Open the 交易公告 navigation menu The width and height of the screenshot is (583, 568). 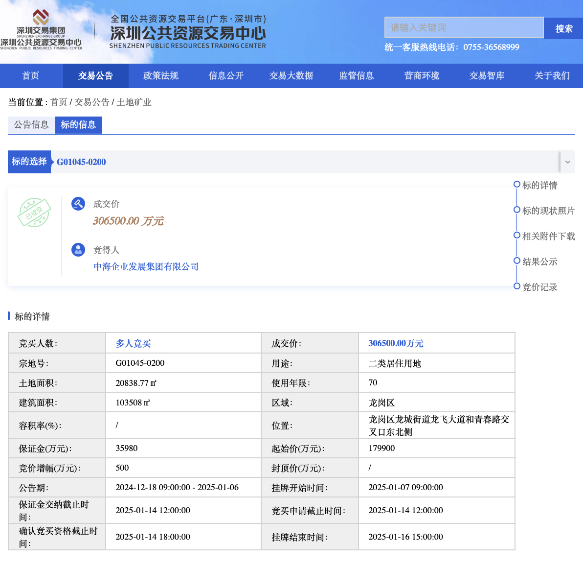coord(95,76)
